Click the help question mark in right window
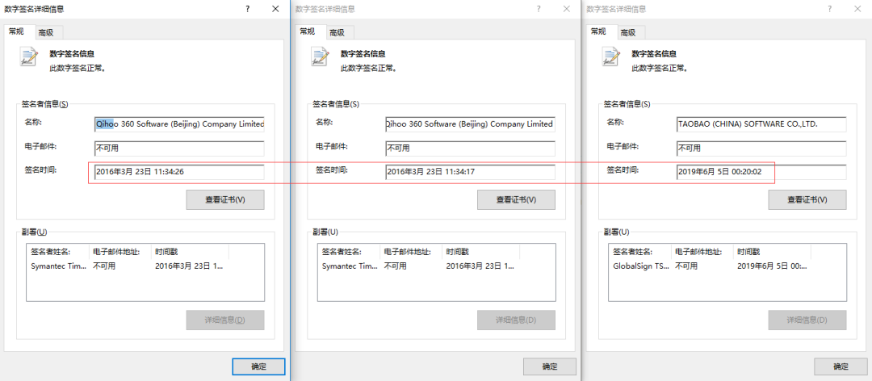Viewport: 872px width, 381px height. click(830, 9)
